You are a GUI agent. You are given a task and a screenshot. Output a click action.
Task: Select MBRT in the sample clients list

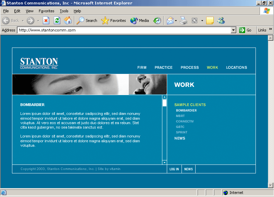[x=180, y=116]
